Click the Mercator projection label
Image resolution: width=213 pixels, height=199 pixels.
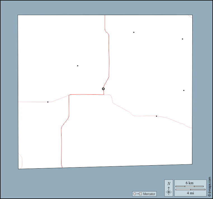(149, 194)
